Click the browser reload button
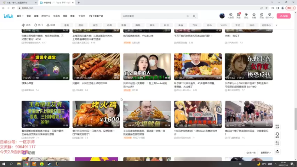The height and width of the screenshot is (167, 297). [13, 8]
